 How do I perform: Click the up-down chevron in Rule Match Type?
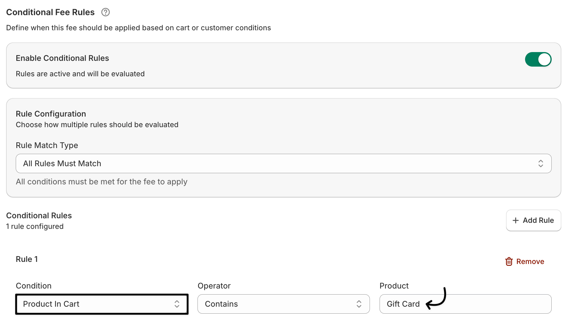pos(540,163)
